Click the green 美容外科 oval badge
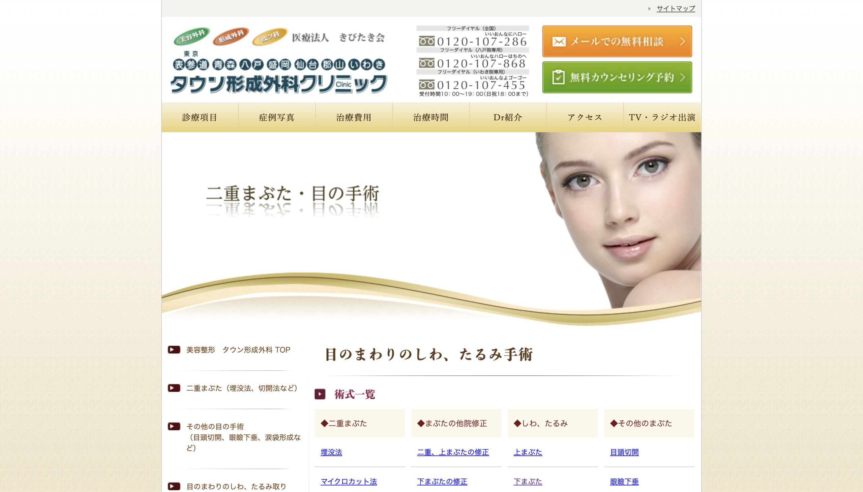863x492 pixels. point(191,36)
